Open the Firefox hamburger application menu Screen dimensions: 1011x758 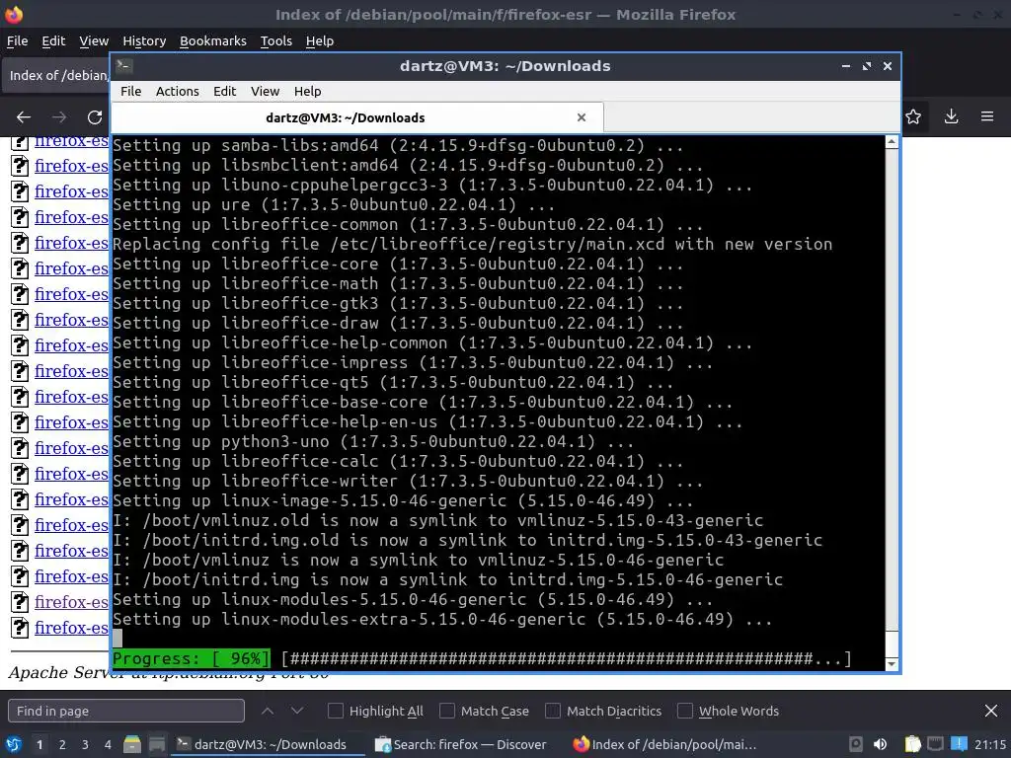[x=987, y=116]
